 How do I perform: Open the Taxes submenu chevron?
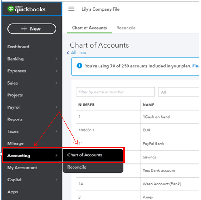click(x=56, y=131)
